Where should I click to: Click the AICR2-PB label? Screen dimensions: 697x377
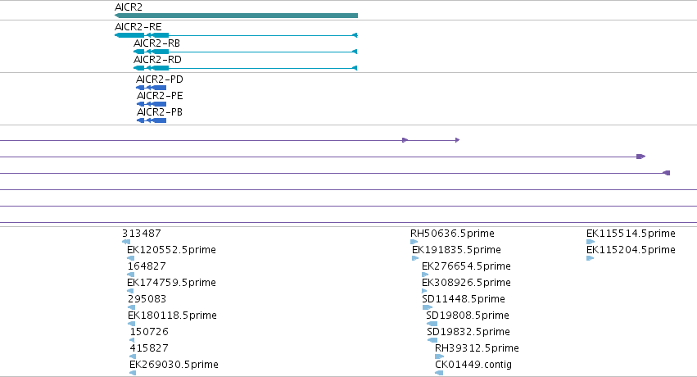pos(160,112)
